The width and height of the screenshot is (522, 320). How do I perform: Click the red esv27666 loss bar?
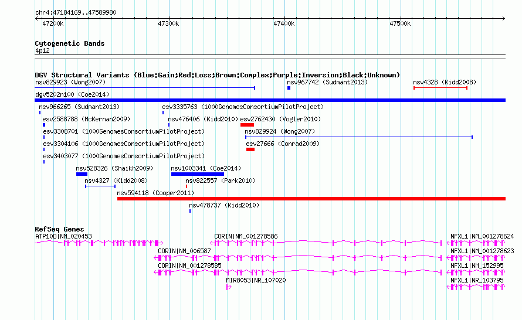(250, 149)
